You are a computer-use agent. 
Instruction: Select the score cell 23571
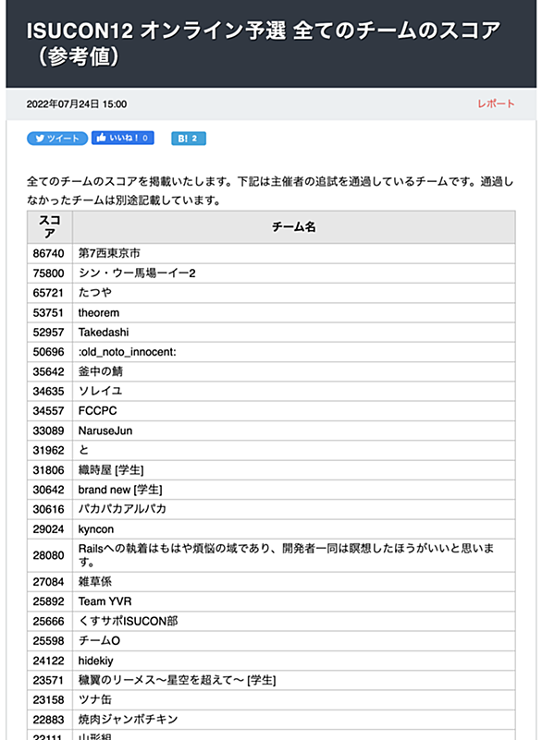pos(50,681)
